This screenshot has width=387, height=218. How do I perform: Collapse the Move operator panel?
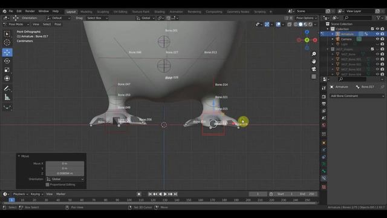19,156
